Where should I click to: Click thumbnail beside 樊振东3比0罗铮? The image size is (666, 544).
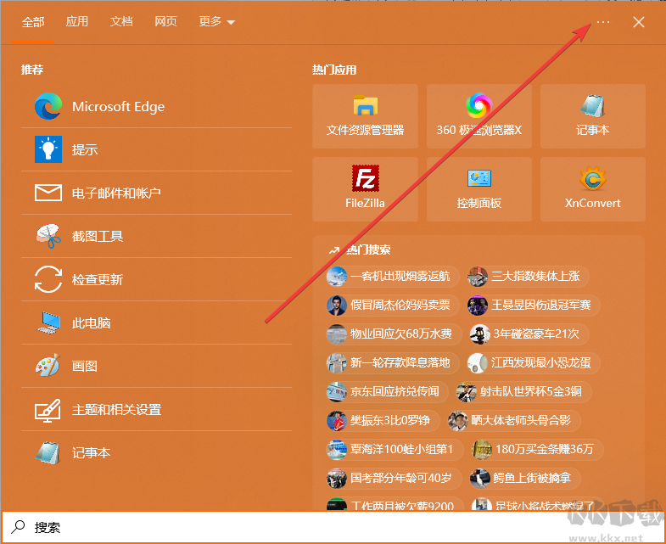click(x=337, y=421)
